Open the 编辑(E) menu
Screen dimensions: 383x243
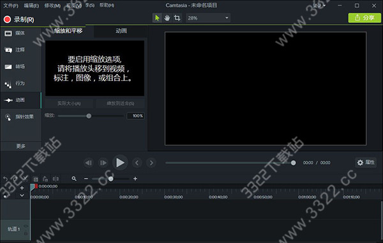coord(31,5)
